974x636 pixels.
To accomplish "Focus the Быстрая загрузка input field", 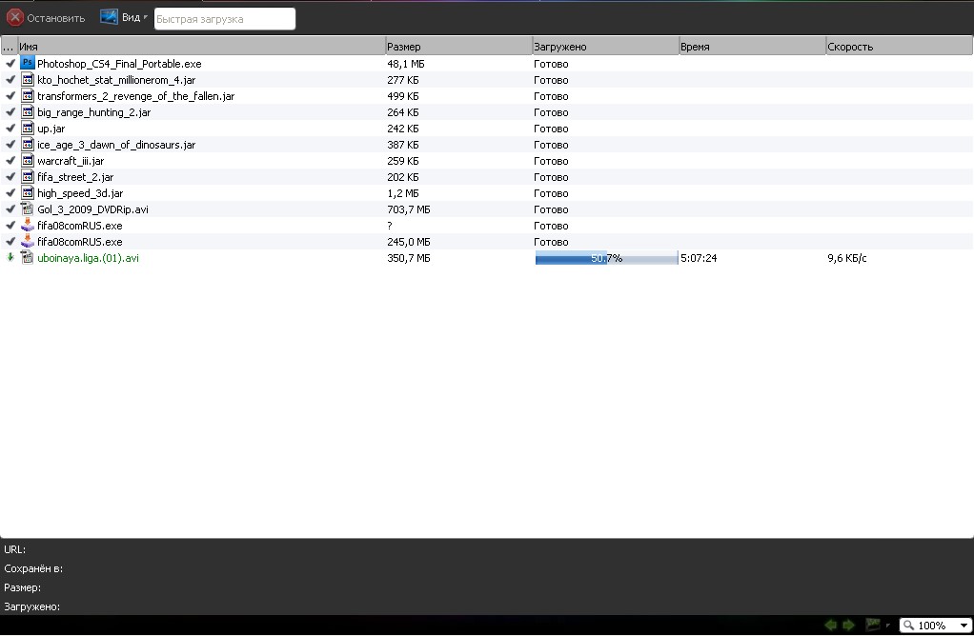I will 225,19.
